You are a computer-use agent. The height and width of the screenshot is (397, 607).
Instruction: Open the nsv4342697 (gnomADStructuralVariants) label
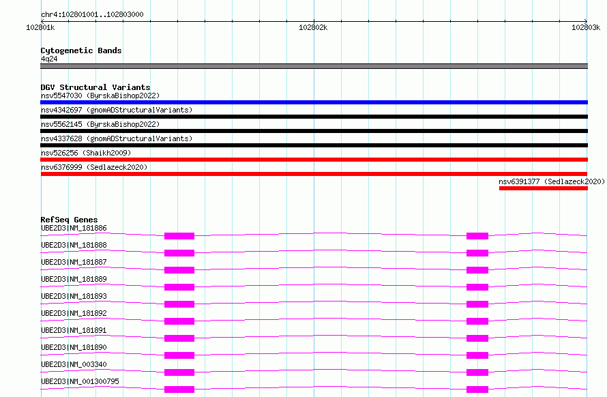(x=117, y=110)
